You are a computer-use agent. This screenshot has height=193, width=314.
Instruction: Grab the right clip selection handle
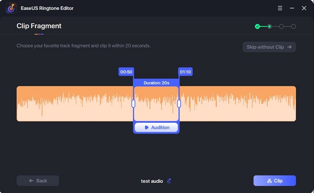[x=179, y=103]
